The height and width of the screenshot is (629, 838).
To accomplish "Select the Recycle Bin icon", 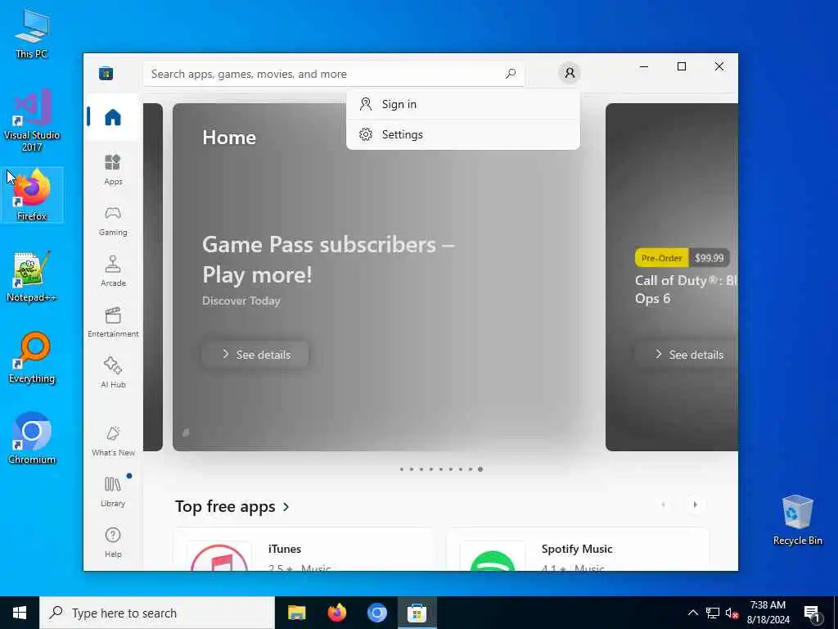I will click(797, 519).
